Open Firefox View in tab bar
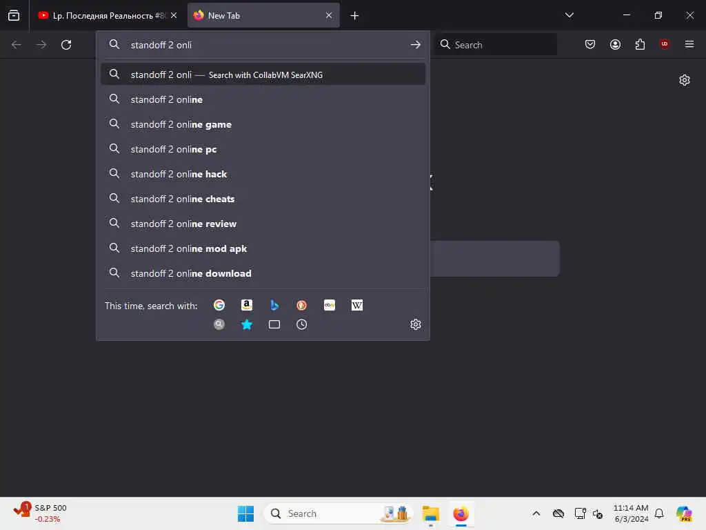 tap(14, 15)
